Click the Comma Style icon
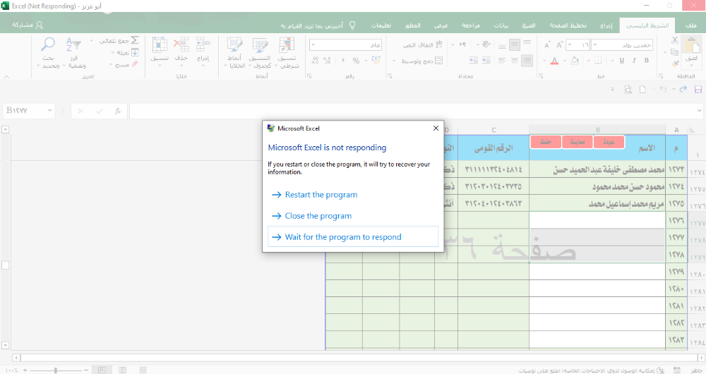 pos(342,60)
